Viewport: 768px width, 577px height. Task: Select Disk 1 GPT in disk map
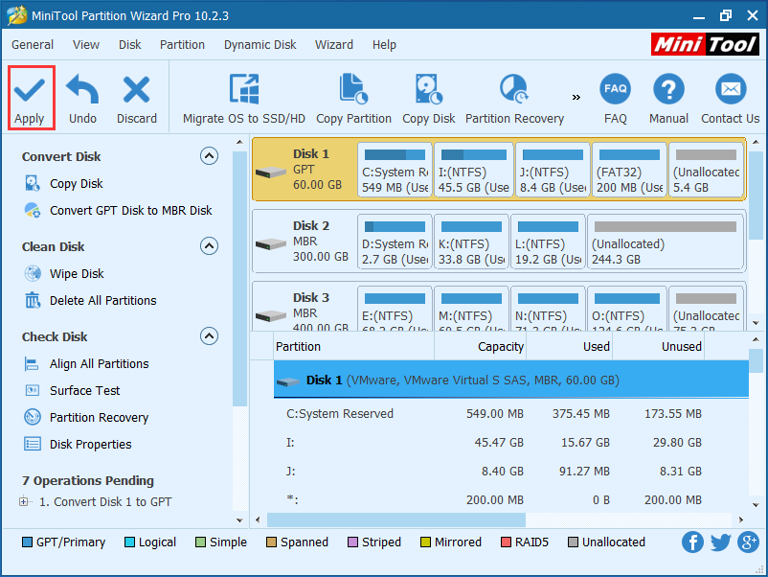305,169
